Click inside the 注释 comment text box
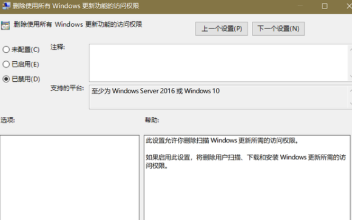Image resolution: width=352 pixels, height=220 pixels. point(218,63)
